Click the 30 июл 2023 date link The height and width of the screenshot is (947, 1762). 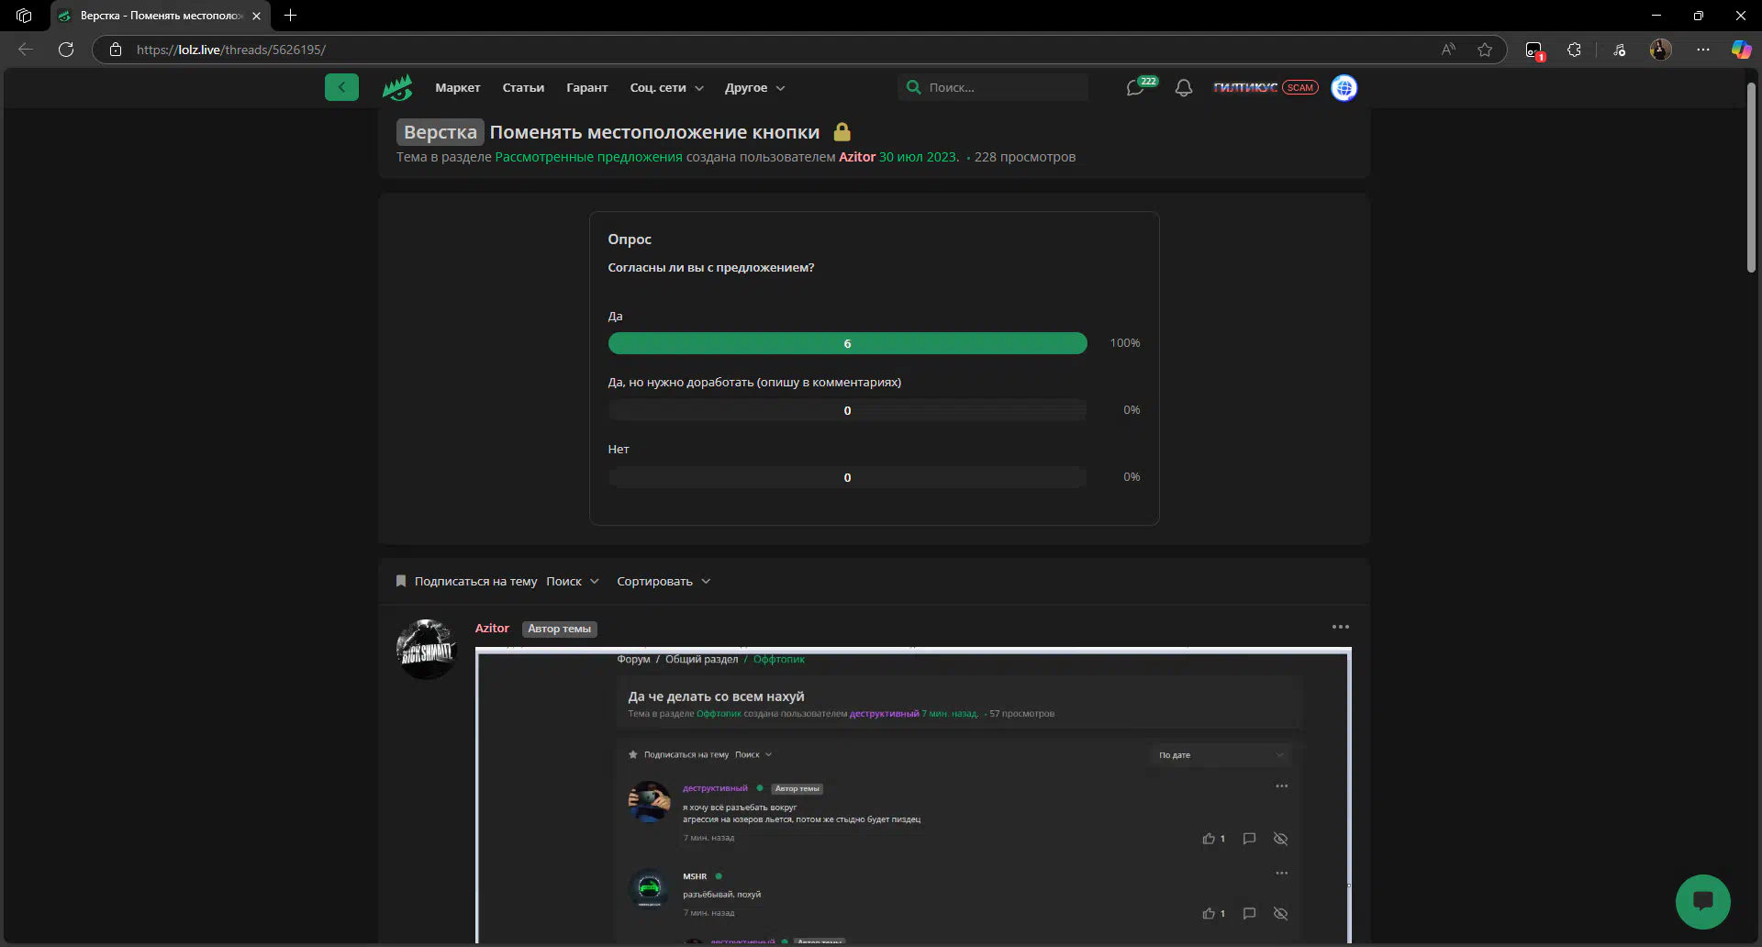point(918,157)
